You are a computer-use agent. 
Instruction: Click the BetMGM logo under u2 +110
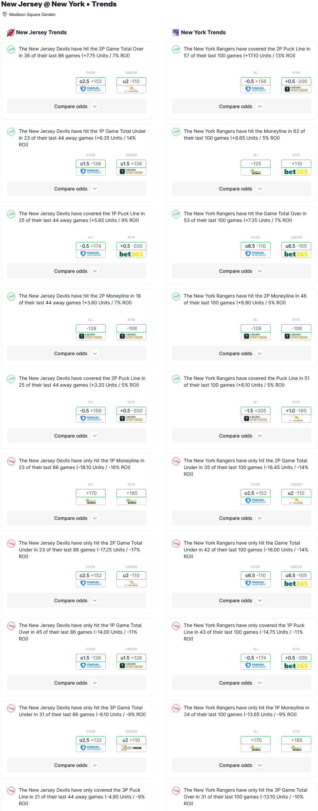point(131,748)
